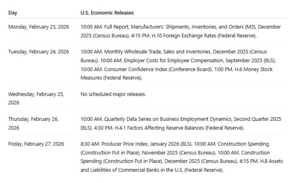Select the Wednesday, February 25, 2026 cell

[x=36, y=98]
